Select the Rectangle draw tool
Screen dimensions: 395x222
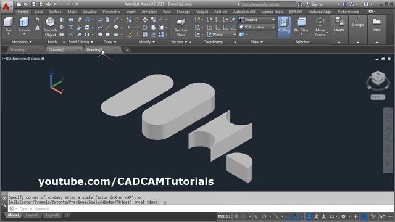pyautogui.click(x=108, y=35)
